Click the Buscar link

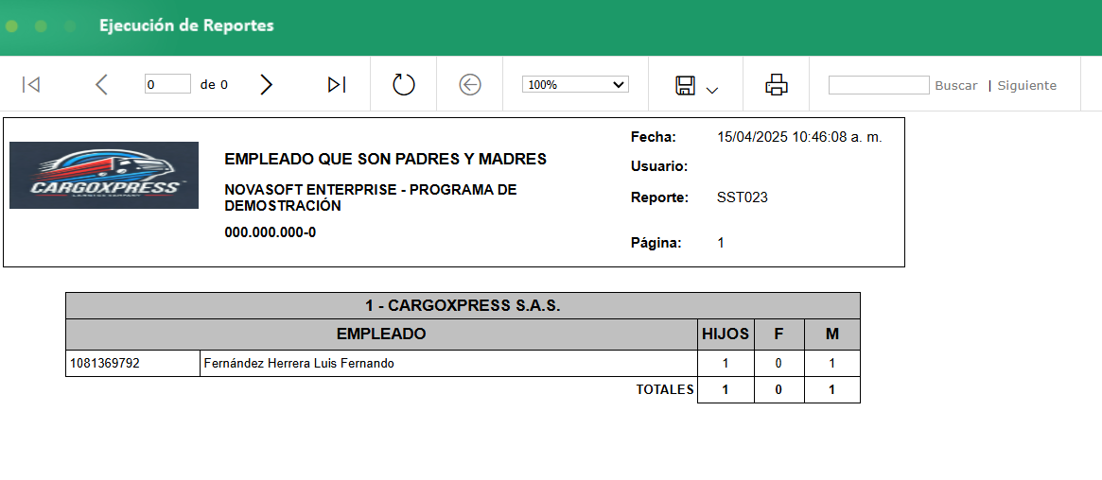[x=955, y=86]
